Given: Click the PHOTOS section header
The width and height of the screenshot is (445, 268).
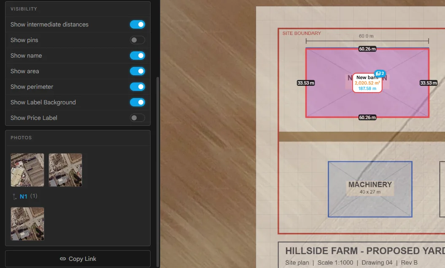Looking at the screenshot, I should coord(21,138).
